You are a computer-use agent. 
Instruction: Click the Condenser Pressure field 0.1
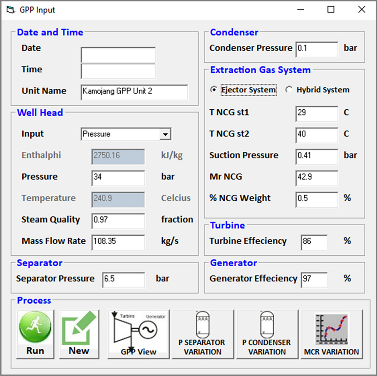coord(317,49)
